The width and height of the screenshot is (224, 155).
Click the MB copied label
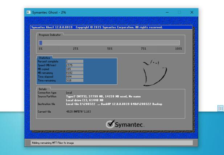pyautogui.click(x=43, y=69)
